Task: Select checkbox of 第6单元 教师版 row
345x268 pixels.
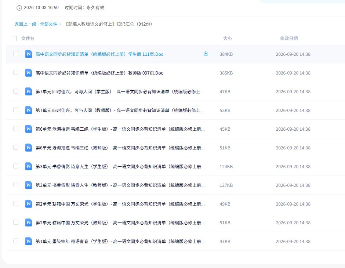Action: click(16, 147)
